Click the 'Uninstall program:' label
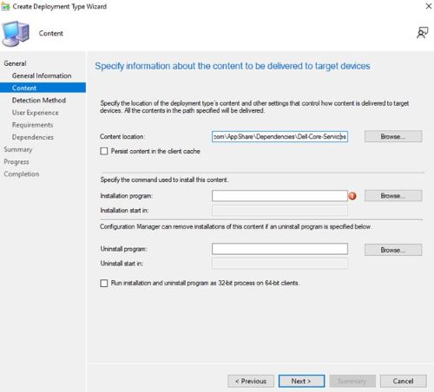This screenshot has height=392, width=434. coord(124,249)
